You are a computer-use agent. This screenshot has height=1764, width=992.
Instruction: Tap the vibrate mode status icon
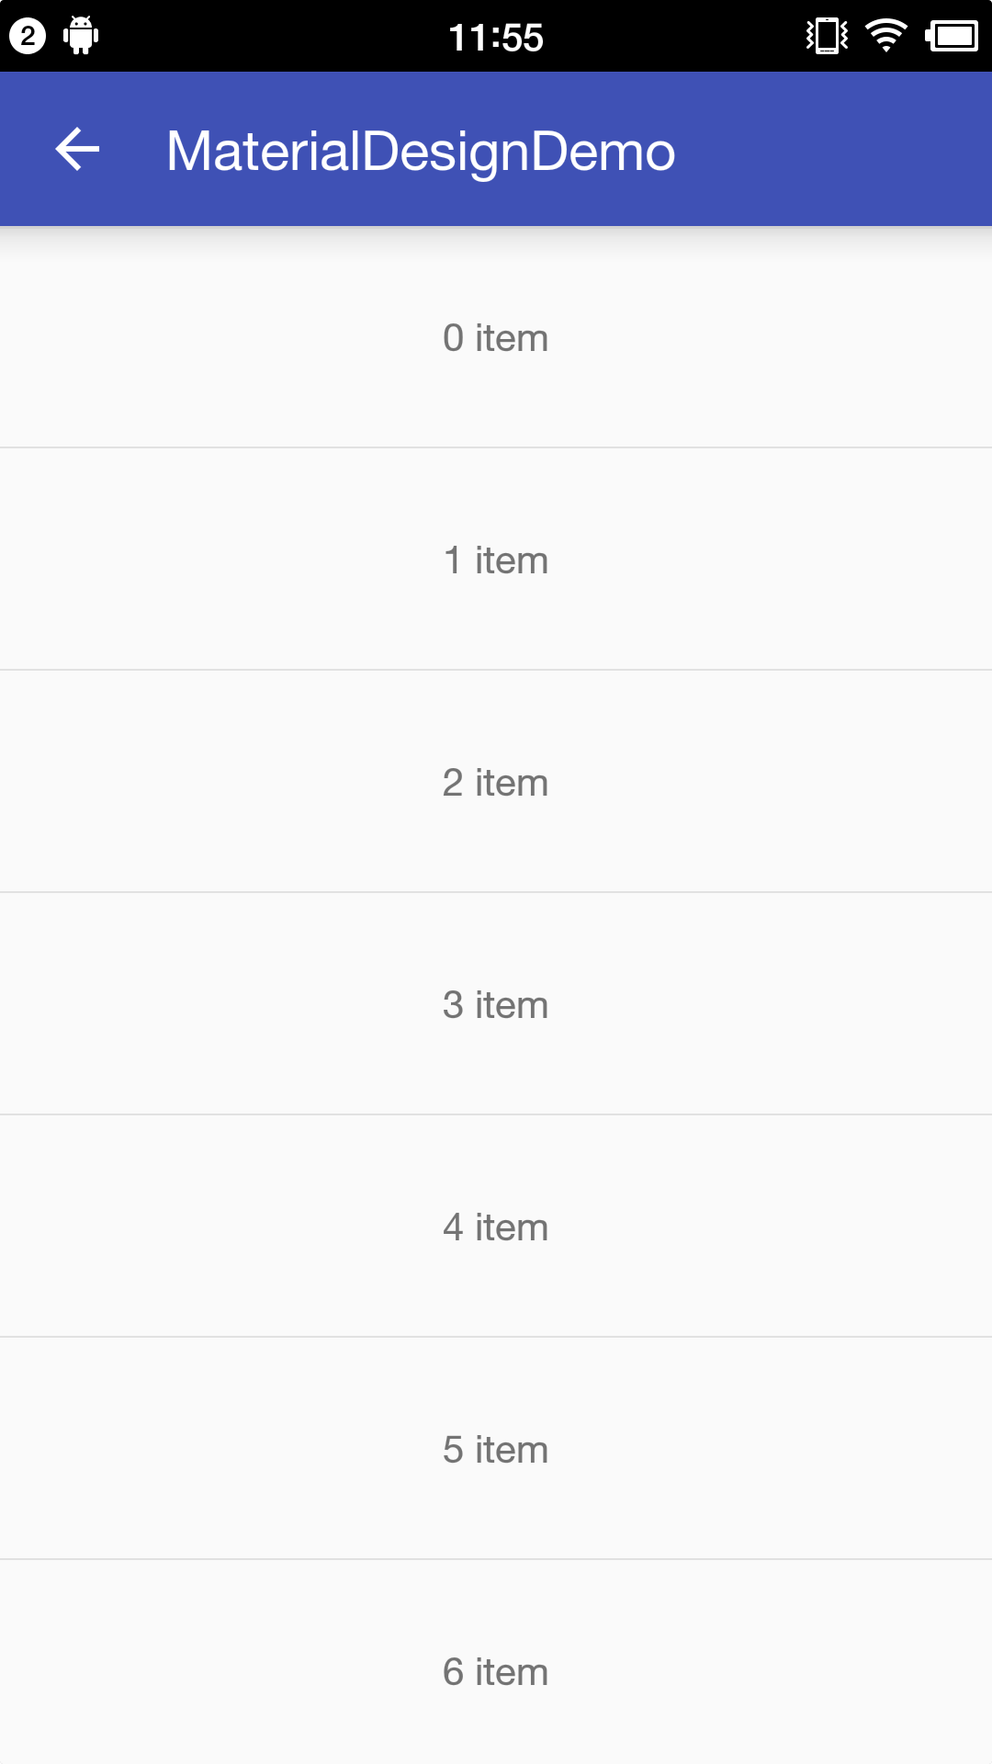pyautogui.click(x=827, y=36)
